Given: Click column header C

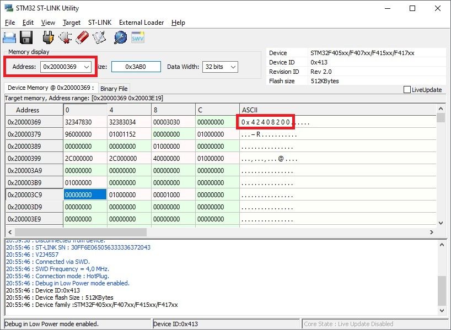Looking at the screenshot, I should coord(217,110).
